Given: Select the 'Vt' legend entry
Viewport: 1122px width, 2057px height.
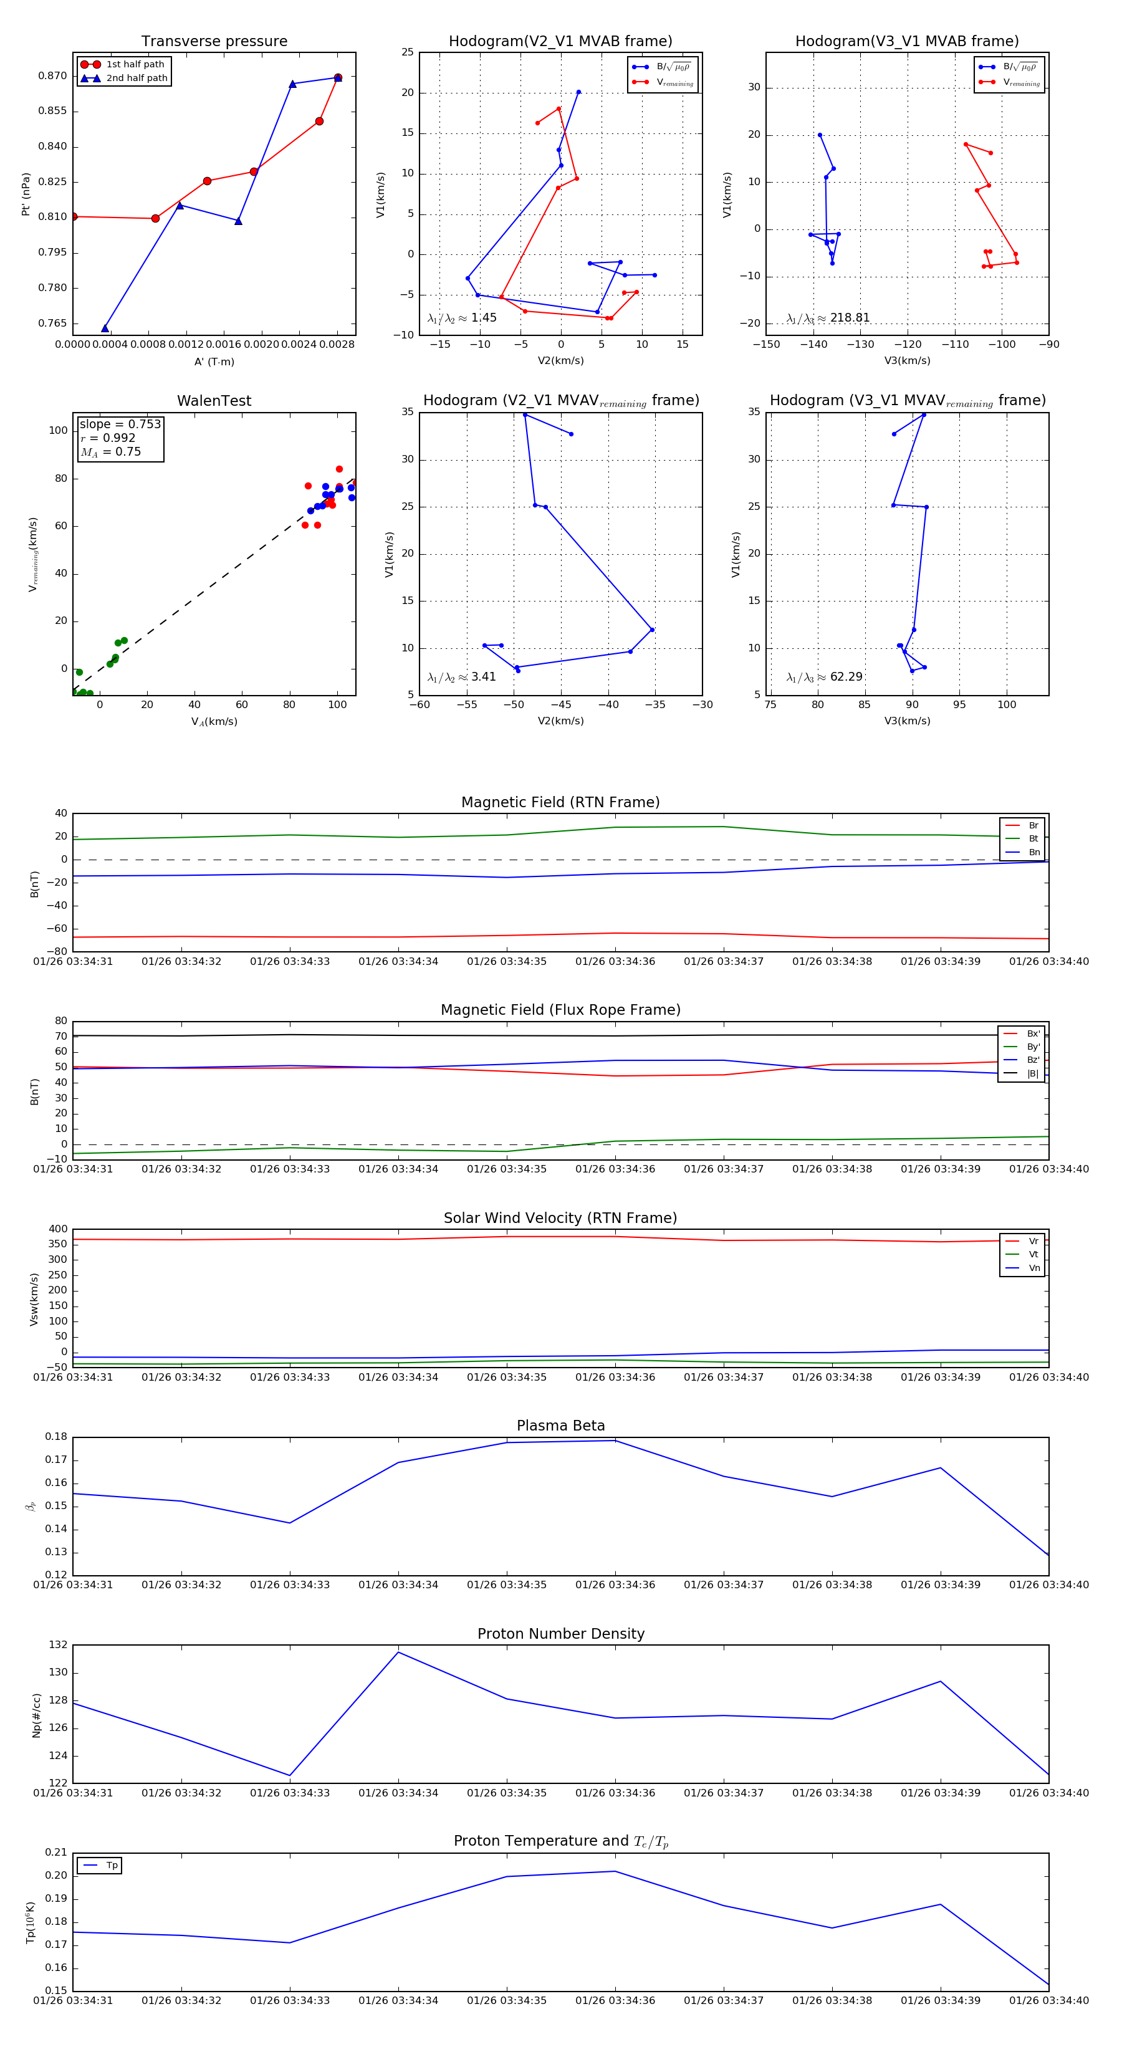Looking at the screenshot, I should [1022, 1255].
